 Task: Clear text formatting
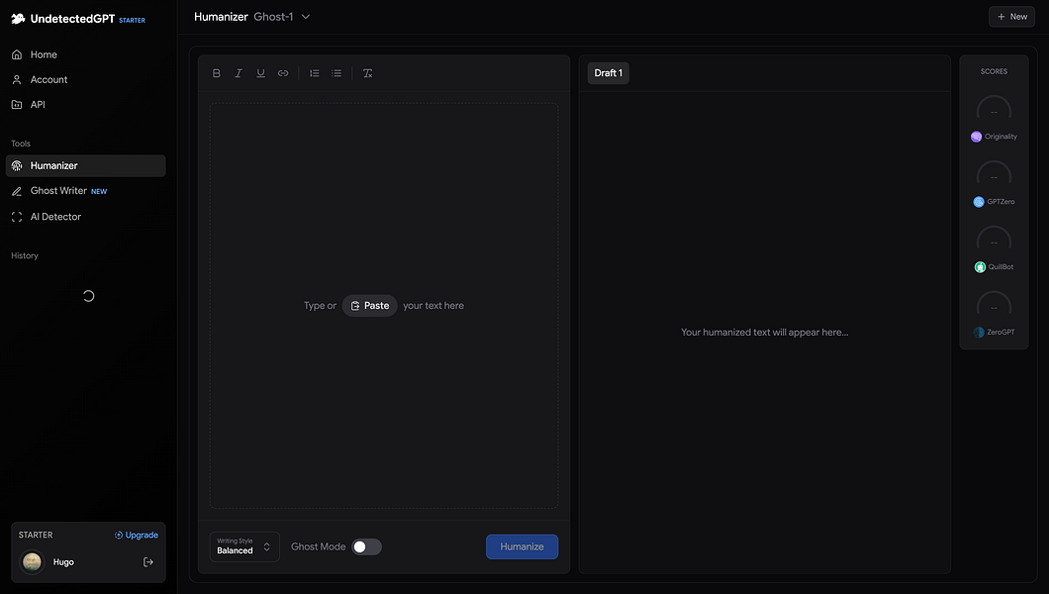pos(367,73)
